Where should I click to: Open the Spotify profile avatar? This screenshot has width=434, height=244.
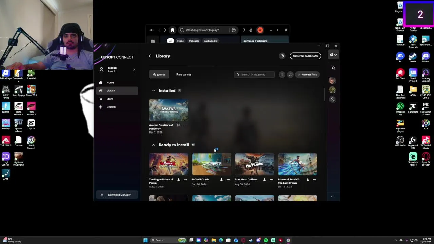click(x=260, y=30)
